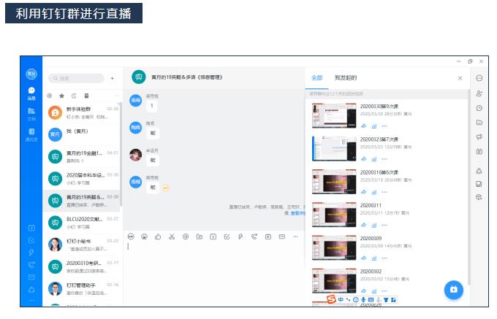Screen dimensions: 497x319
Task: Click the @ mention icon in chat toolbar
Action: [185, 237]
